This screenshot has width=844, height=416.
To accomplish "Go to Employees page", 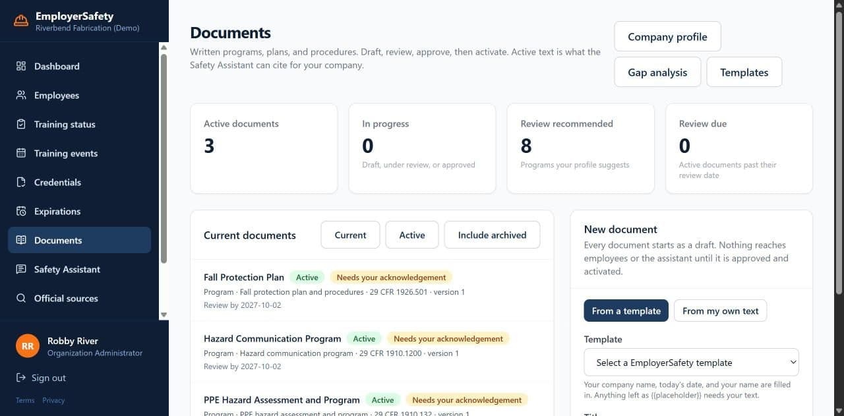I will [79, 95].
